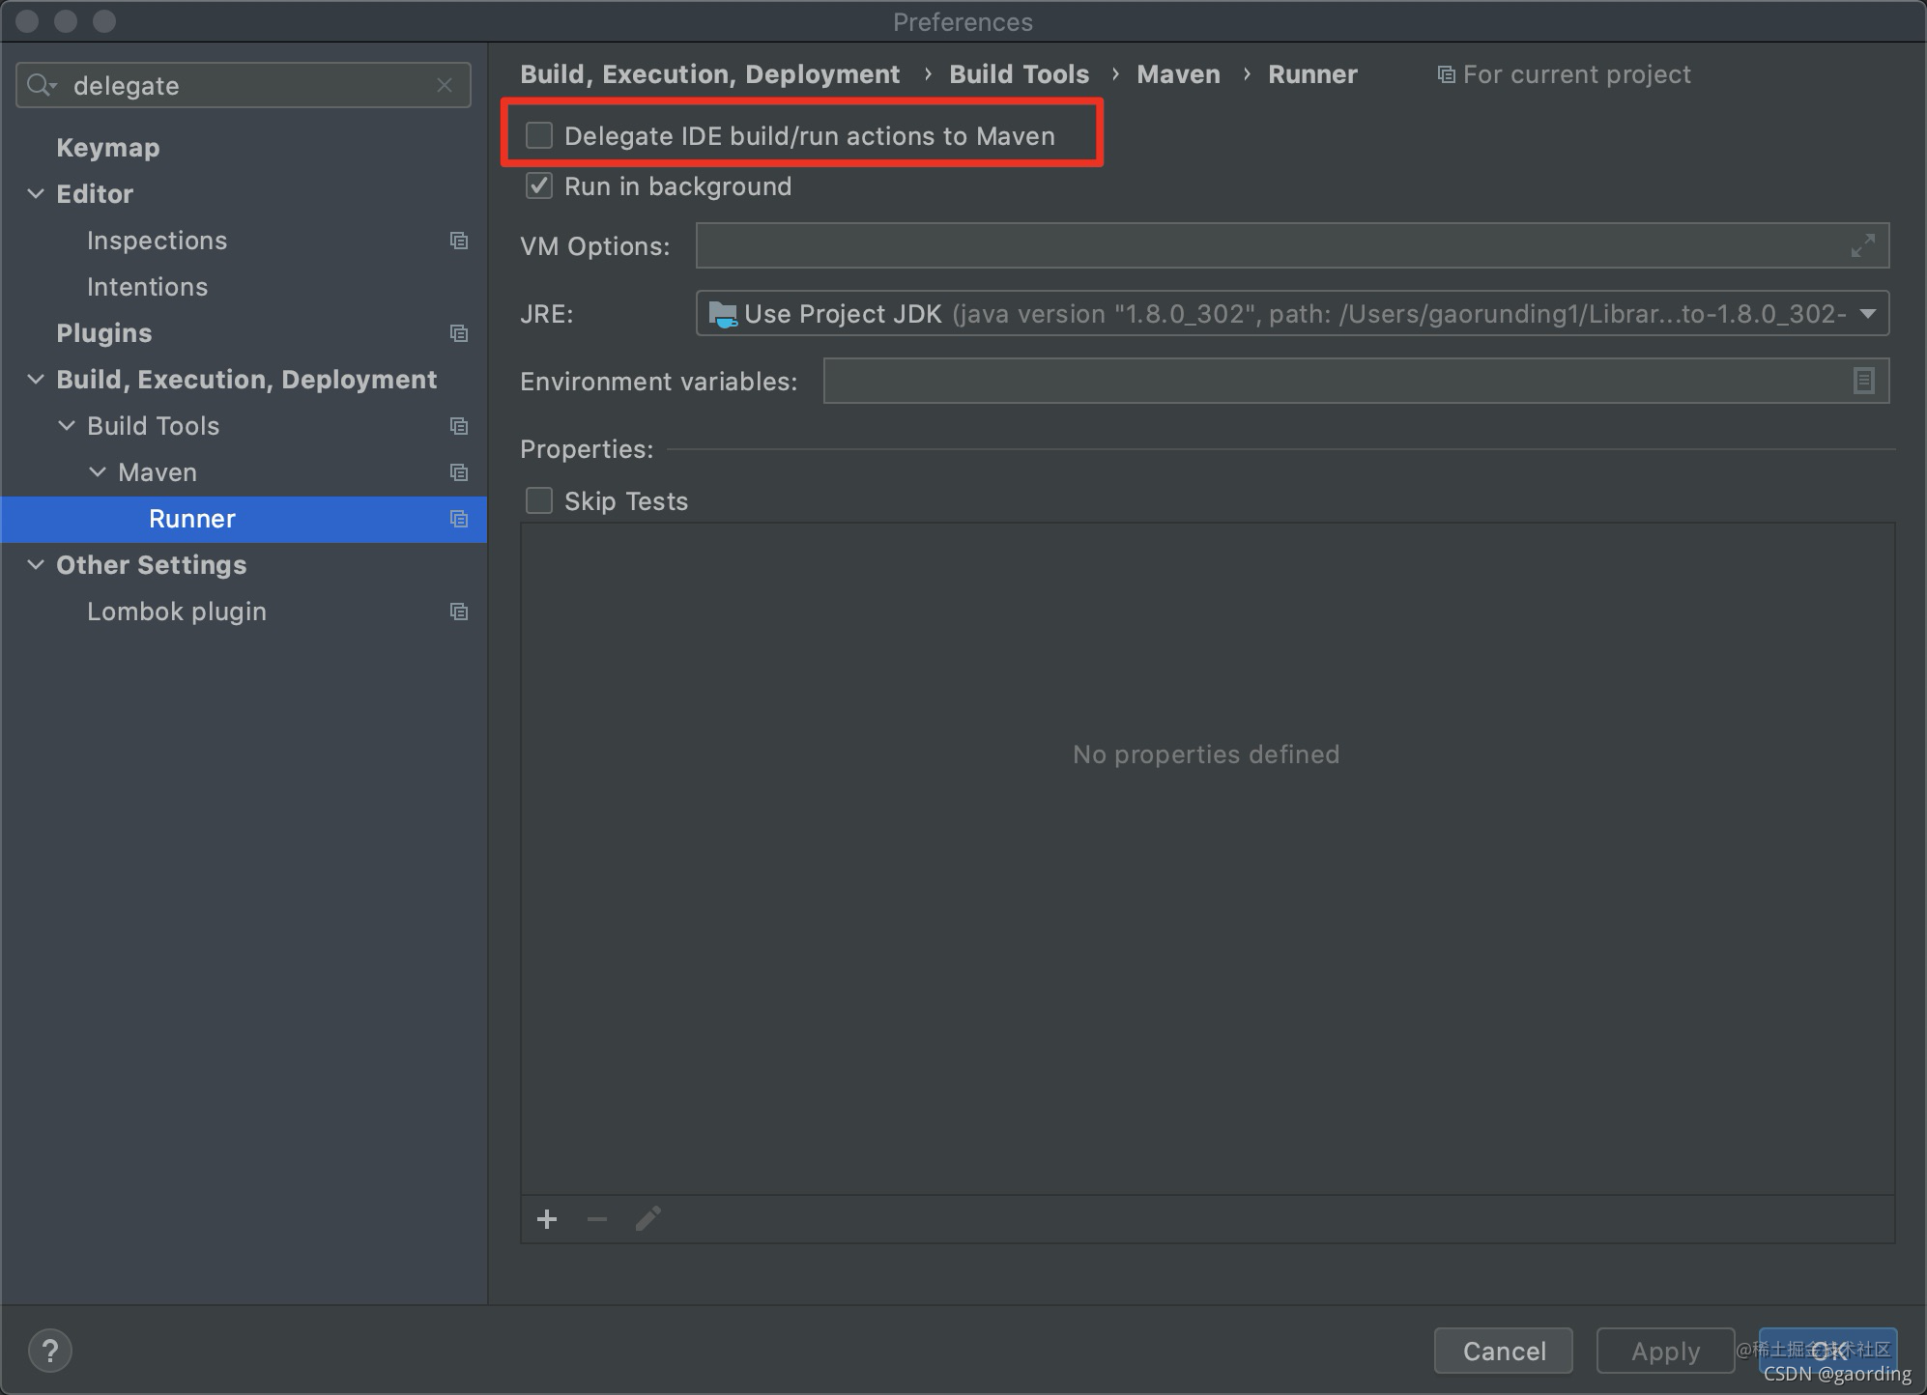
Task: Click Build, Execution, Deployment breadcrumb
Action: click(x=709, y=74)
